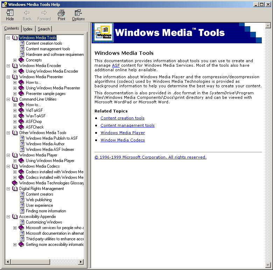The image size is (273, 270).
Task: Collapse the Windows Media Tools tree node
Action: coord(8,38)
